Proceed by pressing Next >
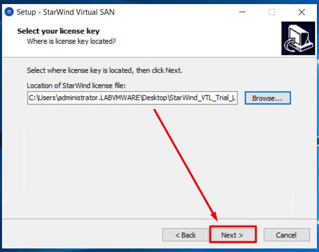Viewport: 319px width, 252px height. 232,235
